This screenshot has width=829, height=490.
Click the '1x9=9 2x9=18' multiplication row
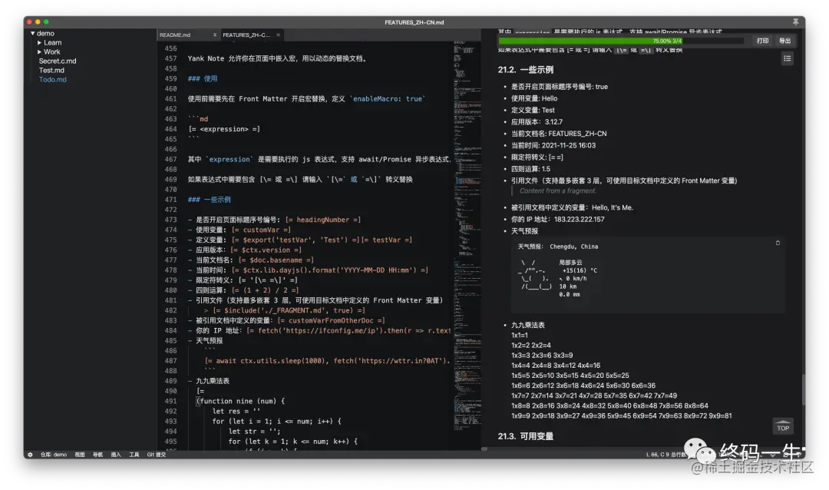[621, 416]
